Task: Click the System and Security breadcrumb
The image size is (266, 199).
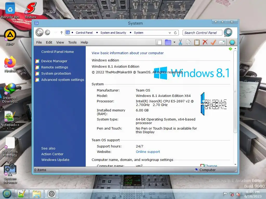Action: click(x=113, y=33)
